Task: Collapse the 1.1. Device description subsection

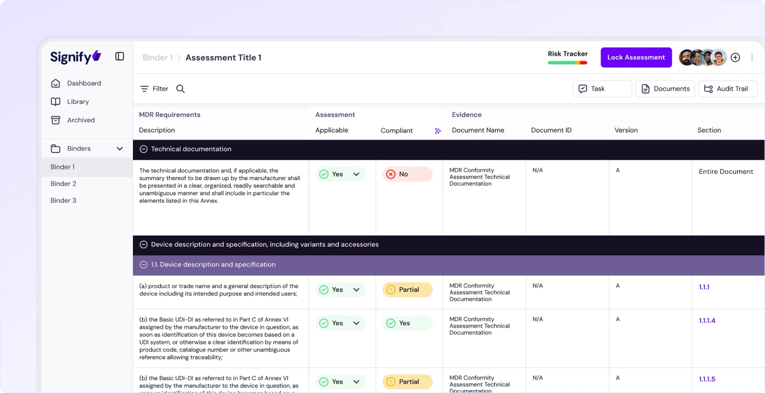Action: 143,265
